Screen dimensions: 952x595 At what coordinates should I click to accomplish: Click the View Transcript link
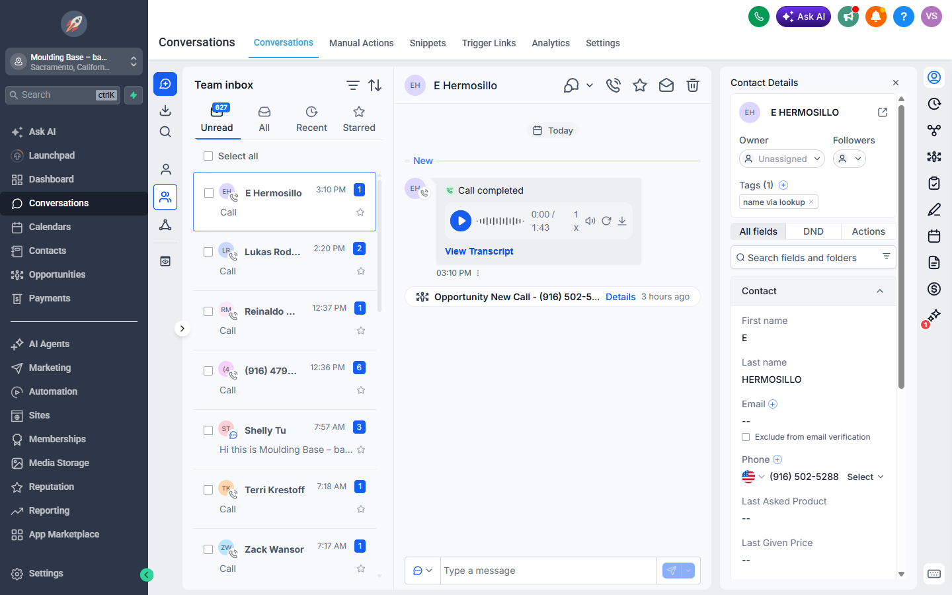pyautogui.click(x=479, y=251)
